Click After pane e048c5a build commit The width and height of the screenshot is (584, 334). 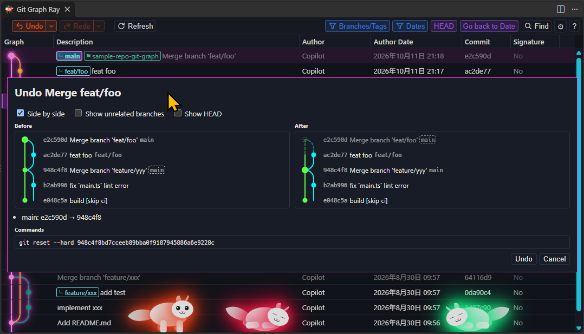[x=355, y=201]
